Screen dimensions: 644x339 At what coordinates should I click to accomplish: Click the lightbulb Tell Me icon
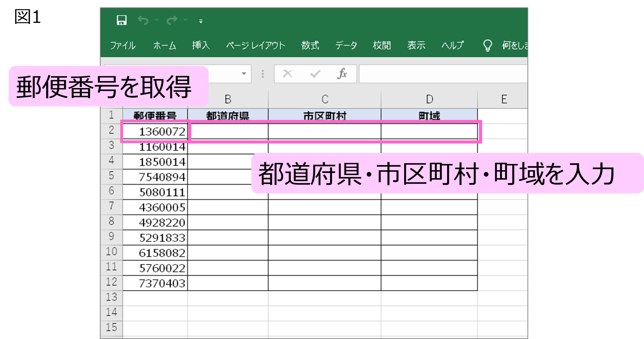tap(487, 45)
